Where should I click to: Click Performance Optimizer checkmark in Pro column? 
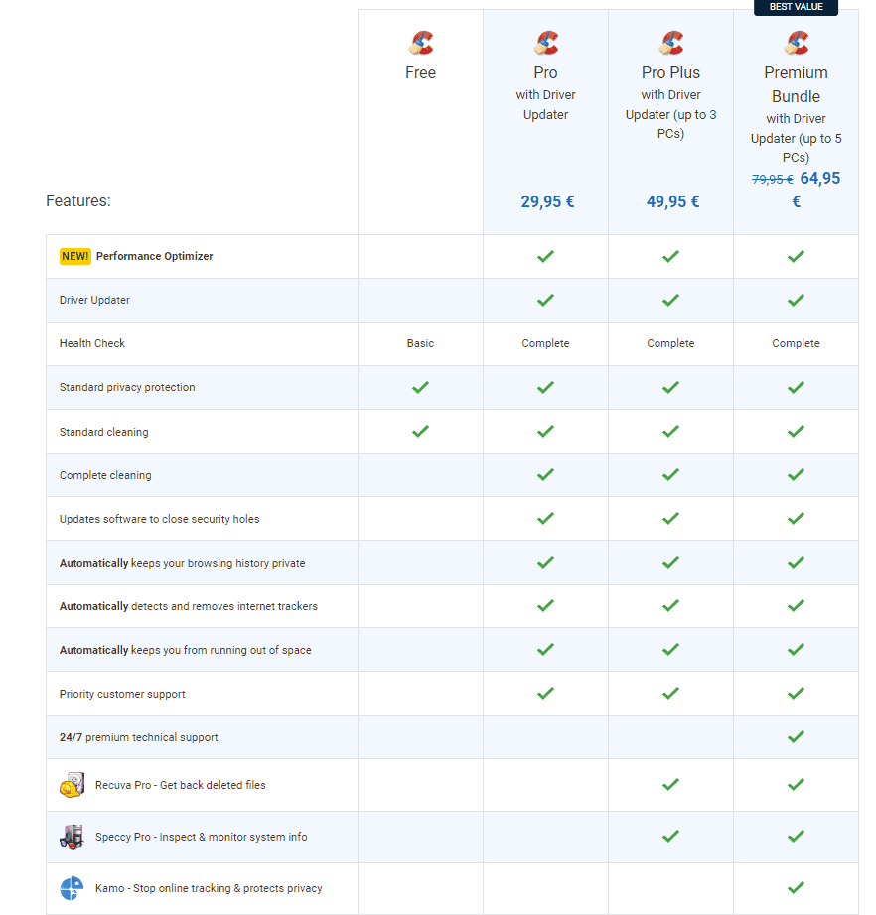click(x=545, y=256)
